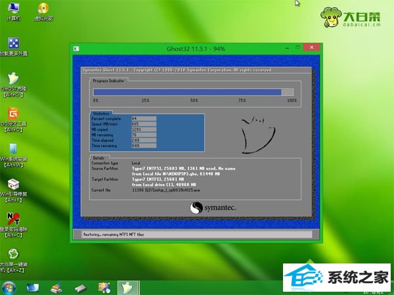394x295 pixels.
Task: Minimize the Ghost32 window
Action: [287, 48]
